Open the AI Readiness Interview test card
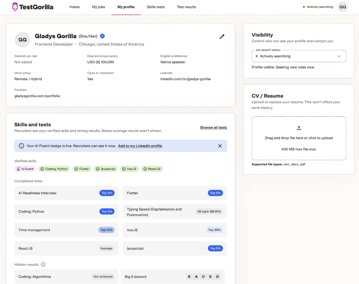The height and width of the screenshot is (284, 359). pos(66,193)
